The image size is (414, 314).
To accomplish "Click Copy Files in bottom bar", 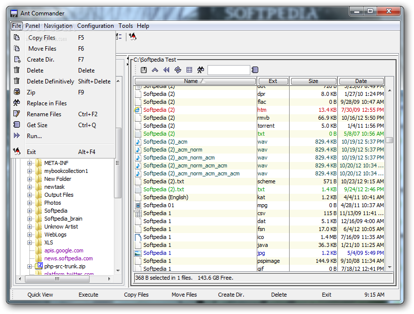I will [136, 295].
